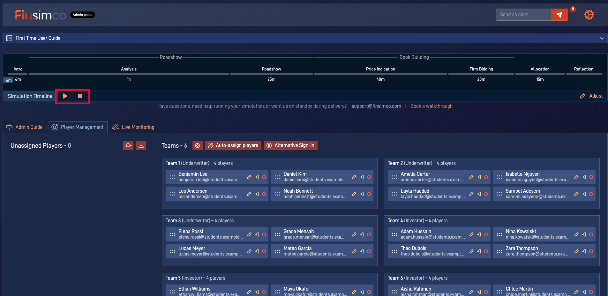Viewport: 608px width, 296px height.
Task: Select the Price Indication phase bar
Action: tap(380, 74)
